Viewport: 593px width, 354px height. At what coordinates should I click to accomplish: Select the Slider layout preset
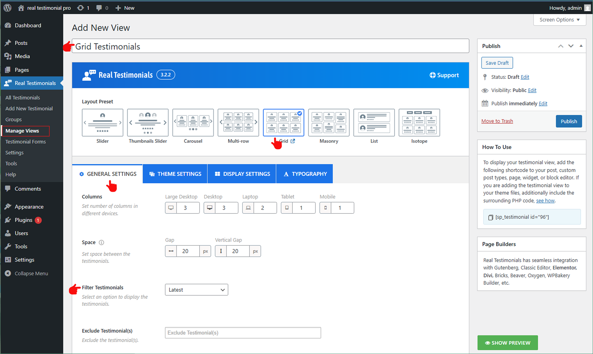[x=102, y=122]
